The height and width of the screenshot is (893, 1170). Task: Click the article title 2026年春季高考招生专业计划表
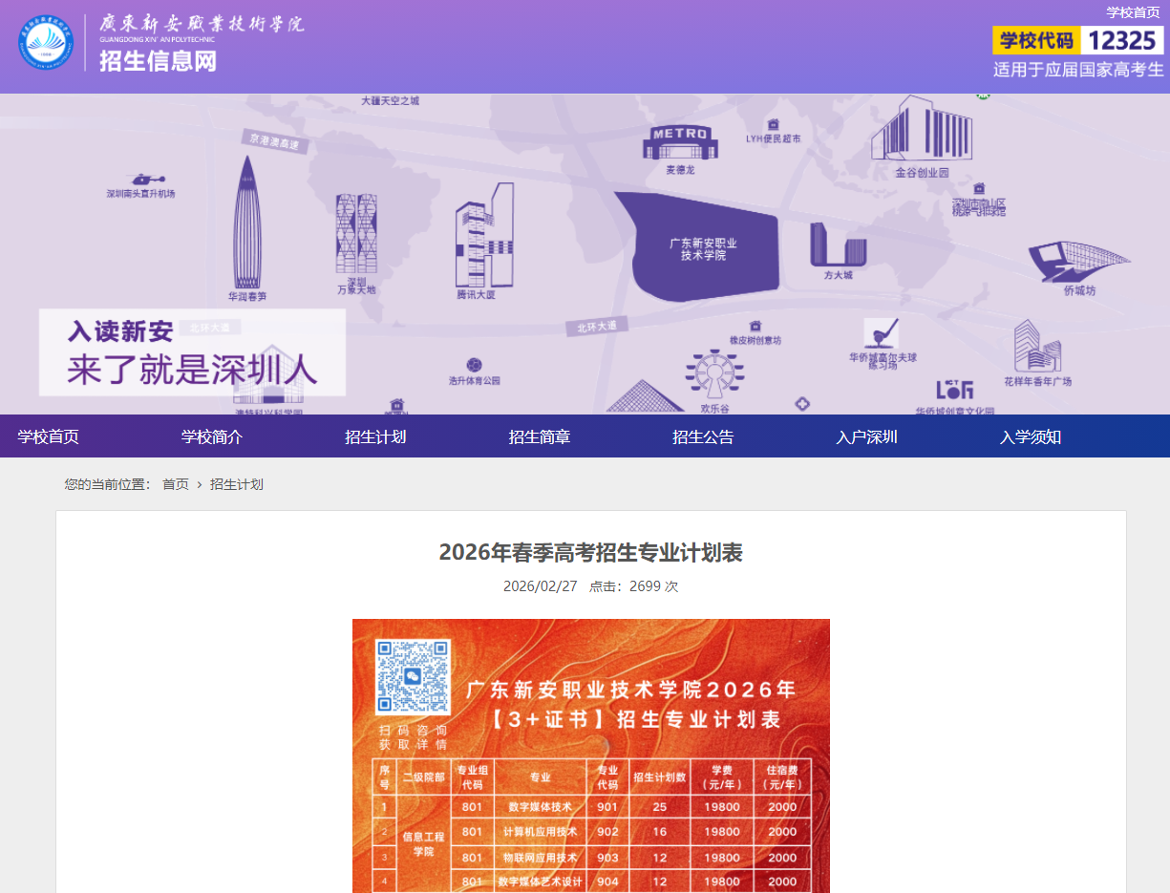590,552
